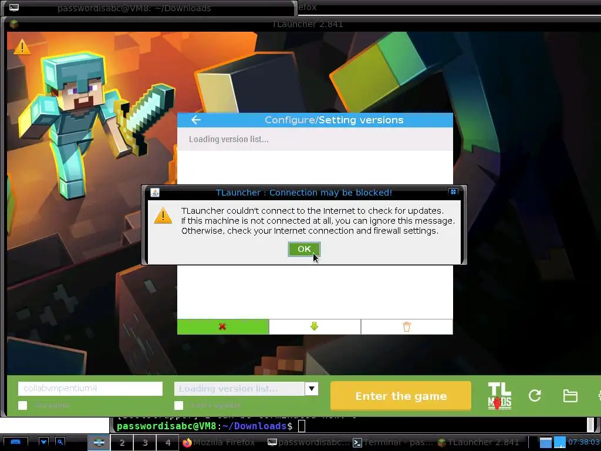The width and height of the screenshot is (601, 451).
Task: Select passwordisabc taskbar entry
Action: [x=308, y=442]
